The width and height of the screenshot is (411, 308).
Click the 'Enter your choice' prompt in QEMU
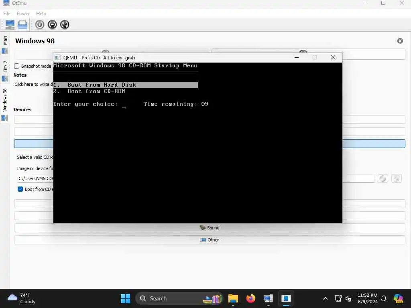point(86,104)
